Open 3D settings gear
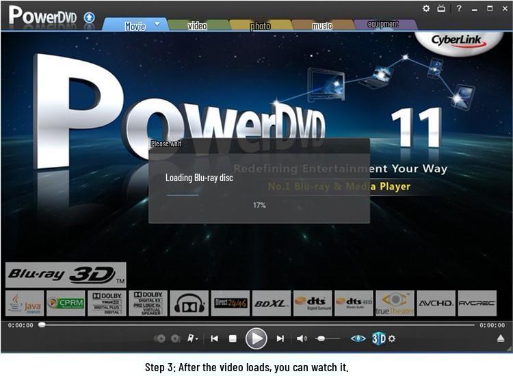Viewport: 513px width, 376px height. [x=392, y=338]
